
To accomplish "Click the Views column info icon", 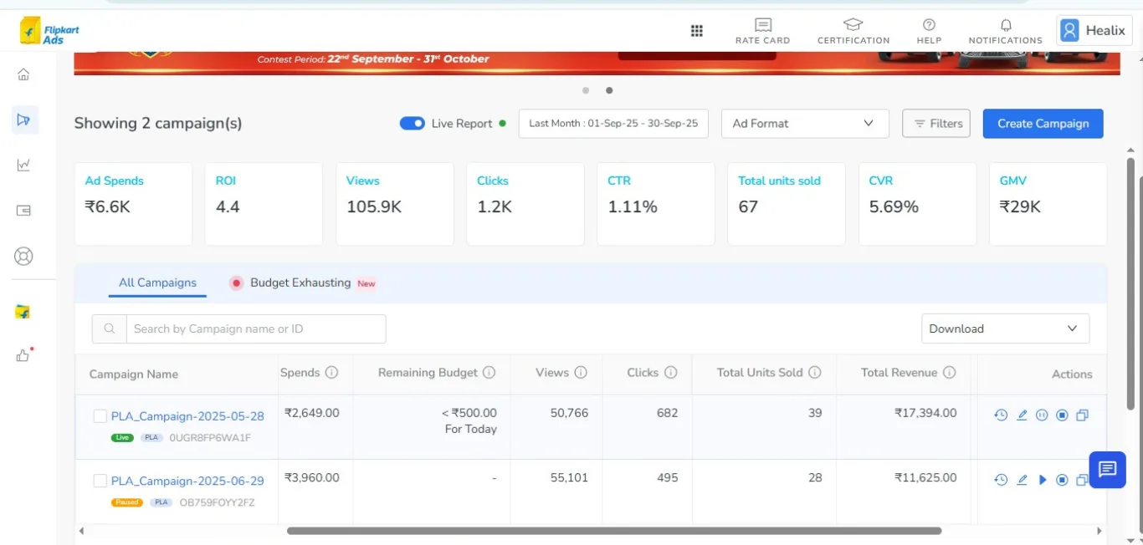I will [581, 372].
